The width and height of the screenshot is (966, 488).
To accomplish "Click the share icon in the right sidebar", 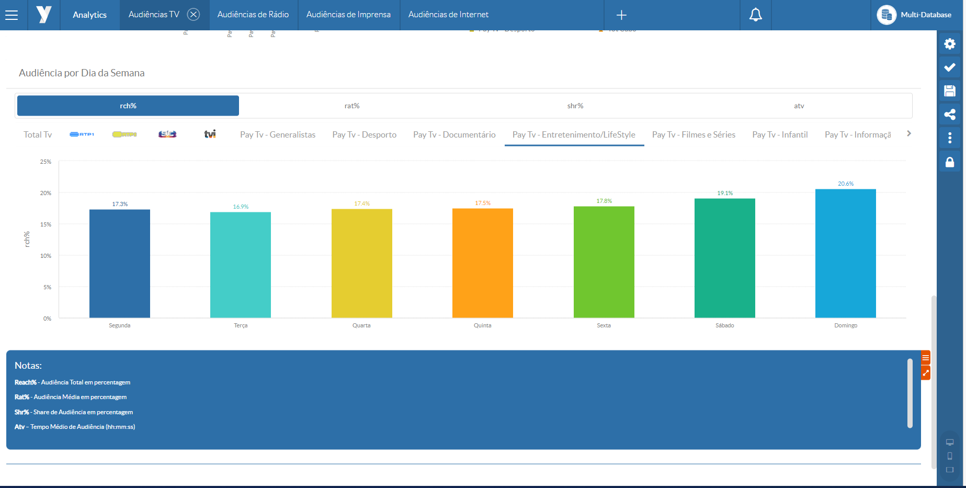I will click(x=950, y=115).
